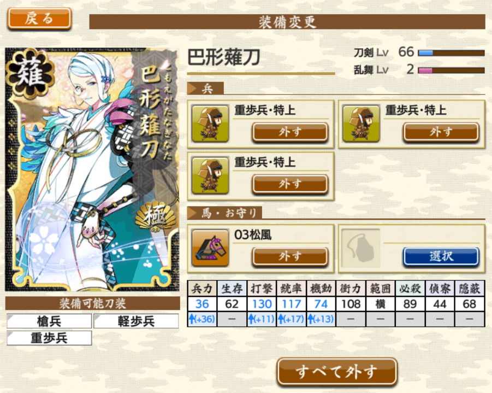The height and width of the screenshot is (393, 492).
Task: Click the first heavy infantry soldier icon
Action: (x=210, y=124)
